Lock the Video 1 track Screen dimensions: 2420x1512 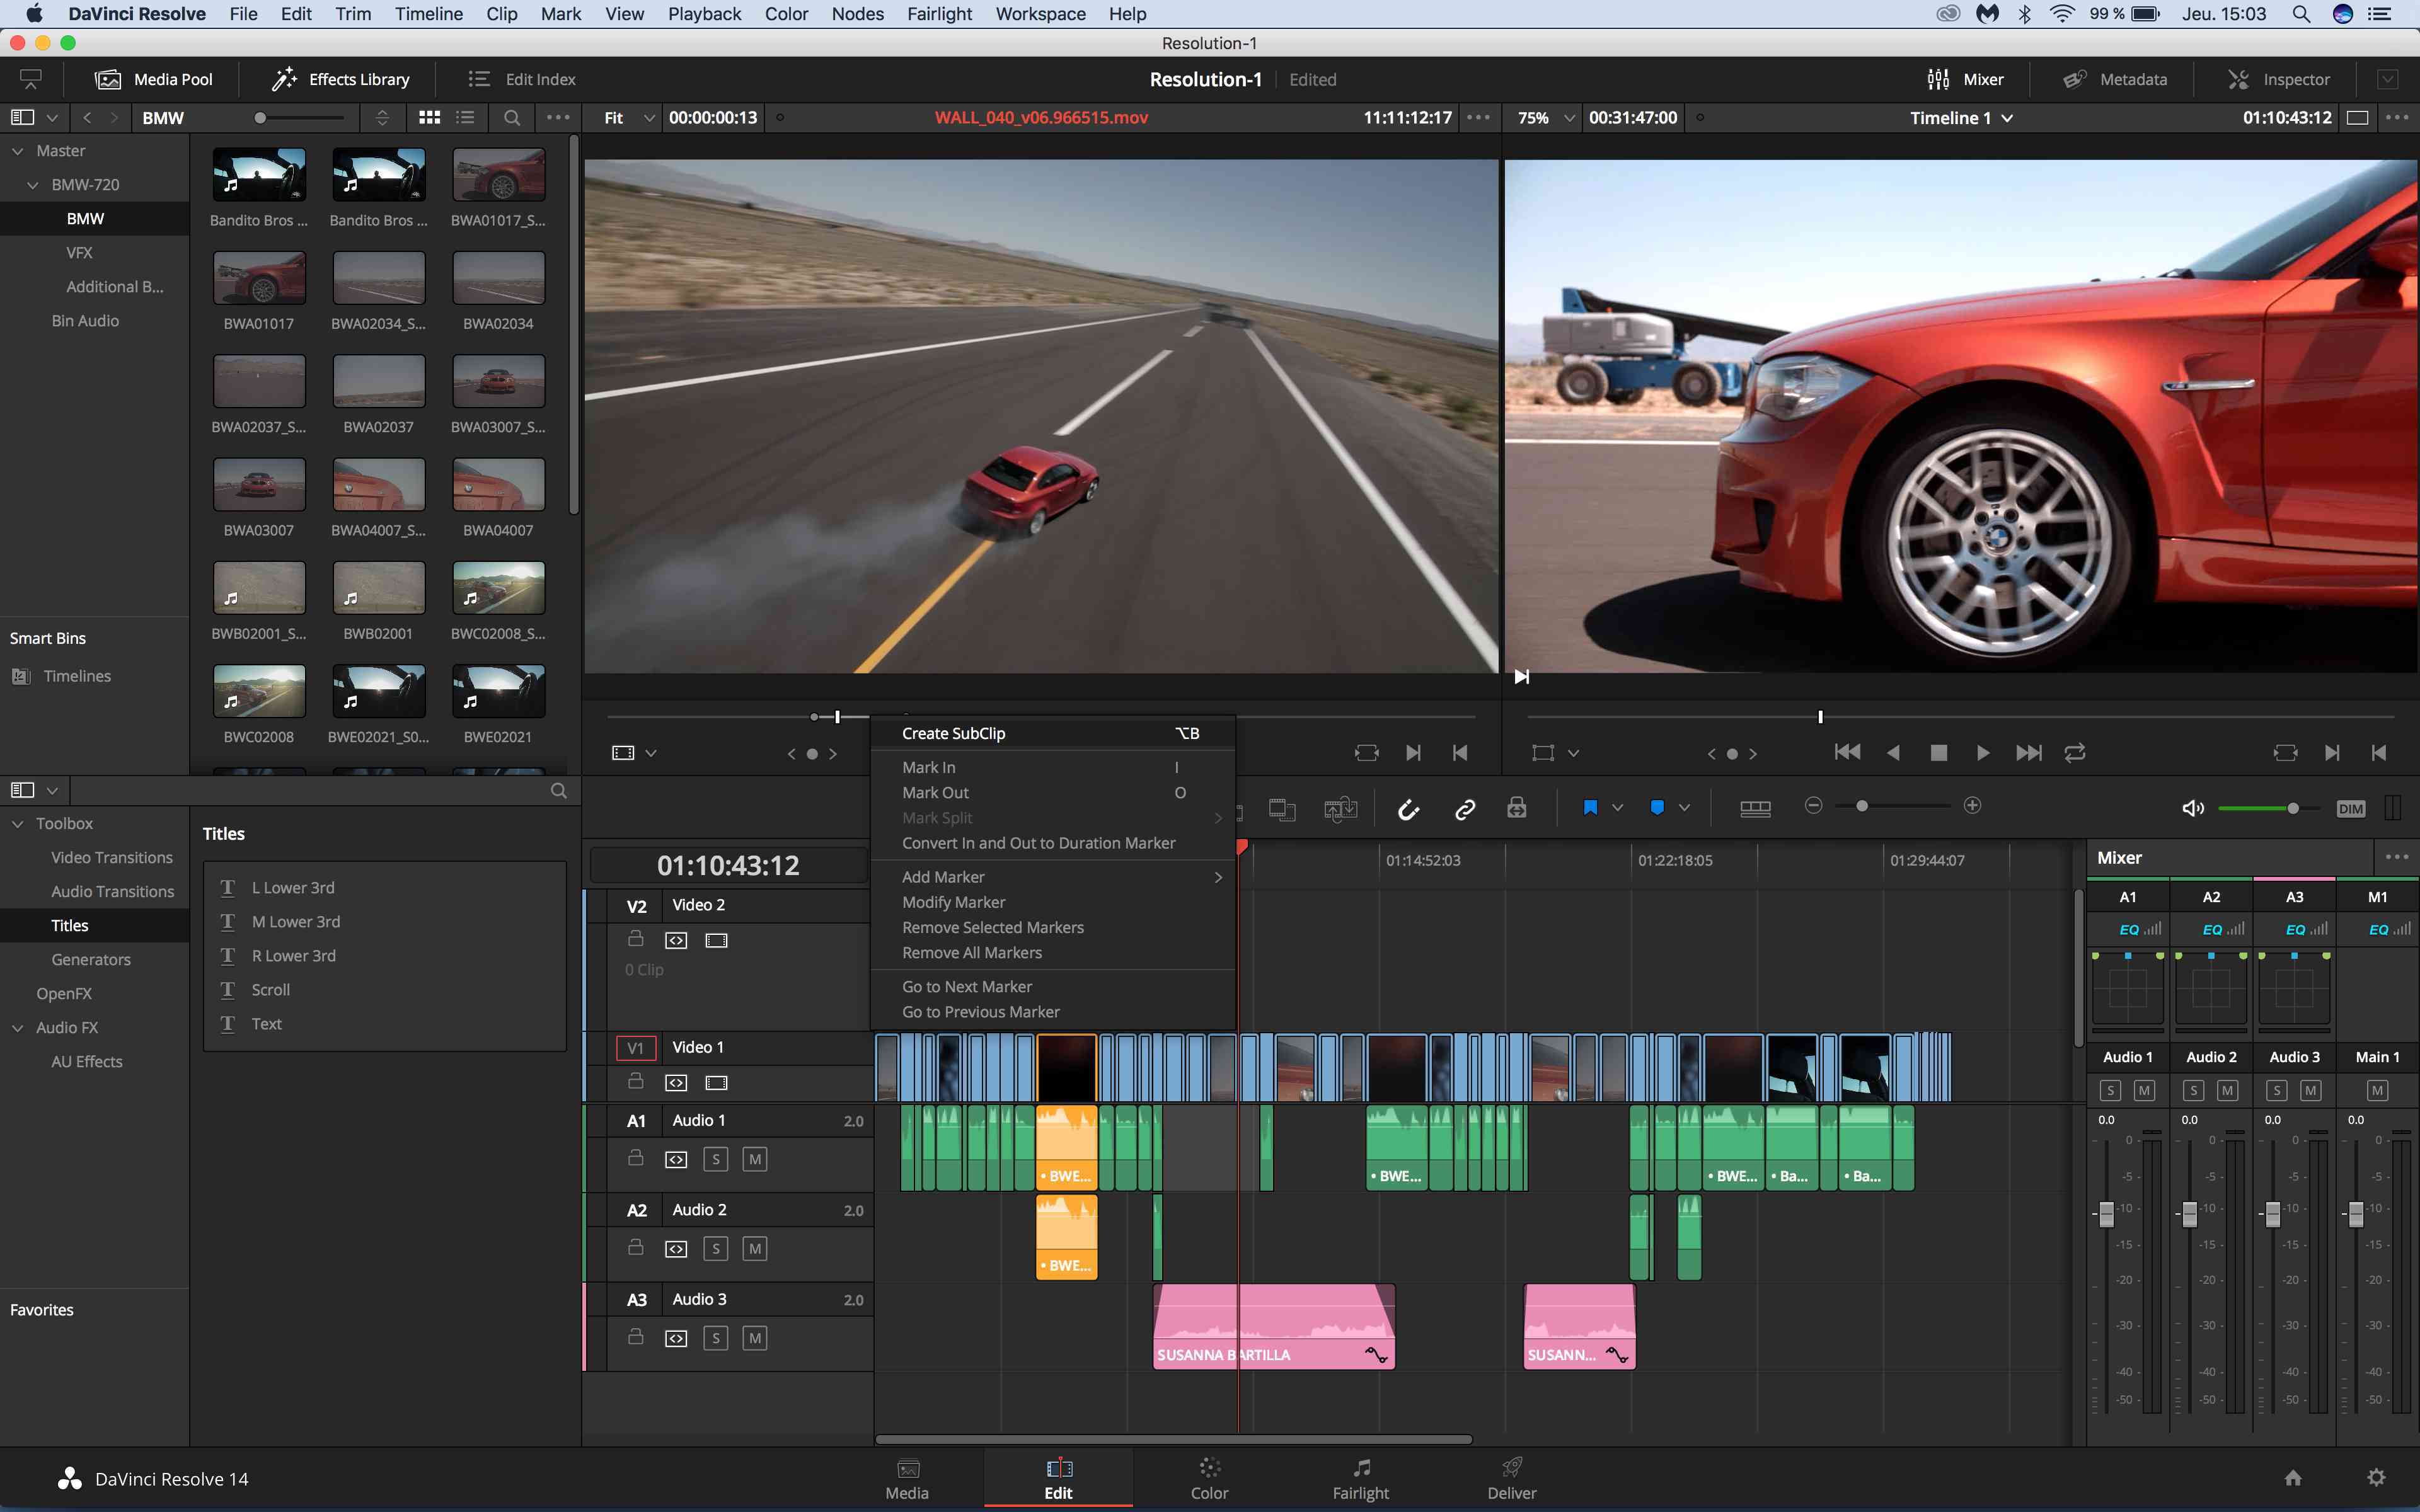click(635, 1081)
